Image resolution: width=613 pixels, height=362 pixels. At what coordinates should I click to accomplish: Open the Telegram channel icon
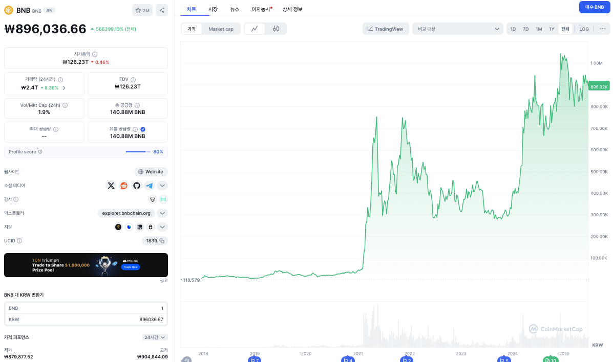(149, 186)
